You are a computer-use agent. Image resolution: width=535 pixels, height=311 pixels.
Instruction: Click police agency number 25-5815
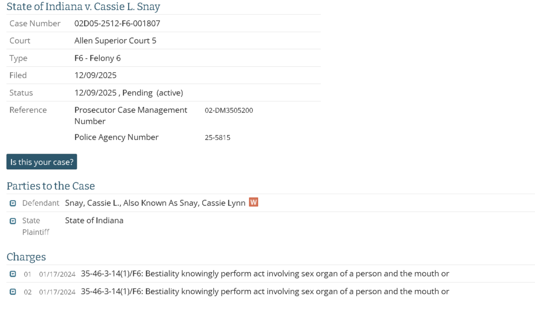[217, 137]
